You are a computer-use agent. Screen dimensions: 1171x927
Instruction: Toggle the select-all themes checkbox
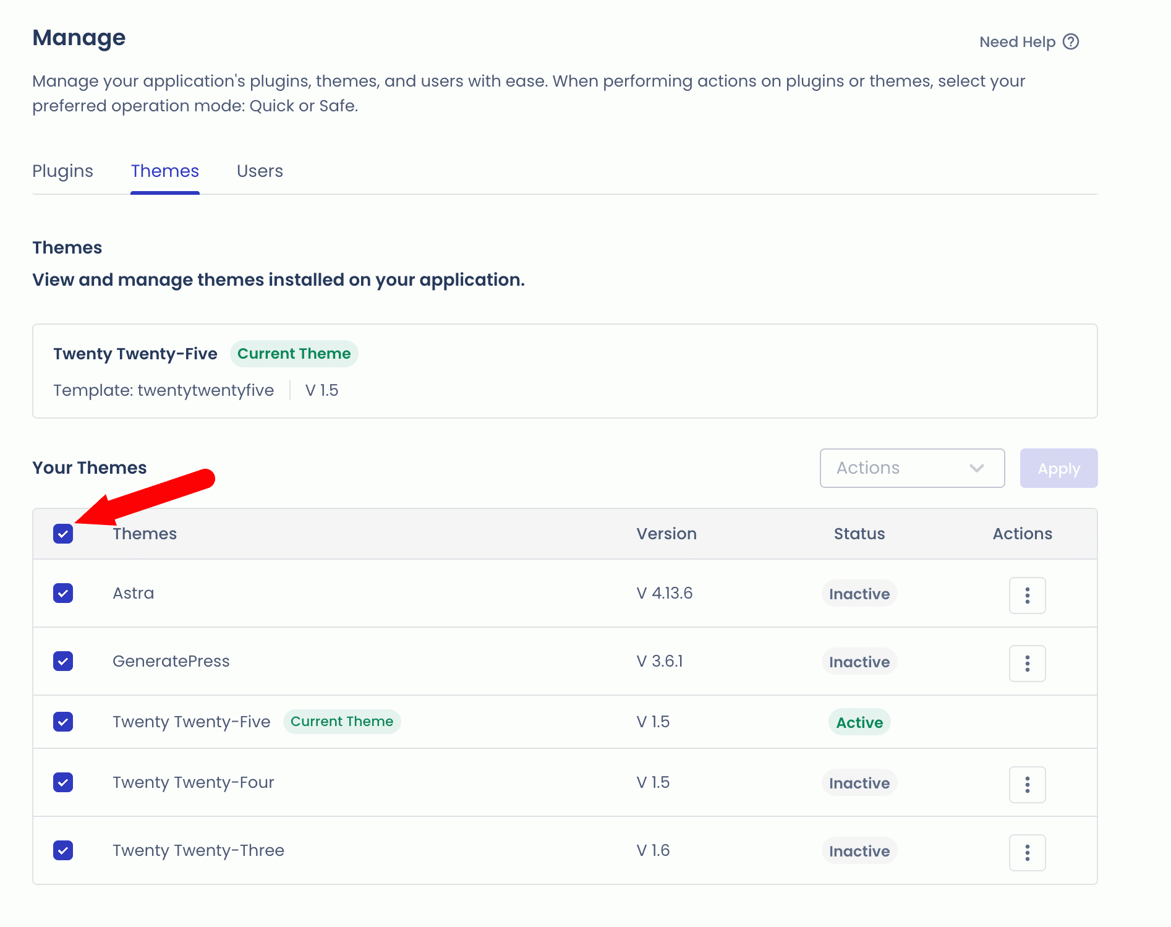pyautogui.click(x=63, y=534)
